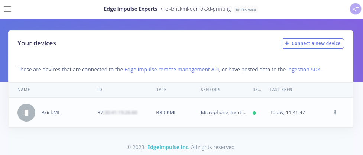Open the hamburger navigation menu
The image size is (363, 155).
click(7, 9)
